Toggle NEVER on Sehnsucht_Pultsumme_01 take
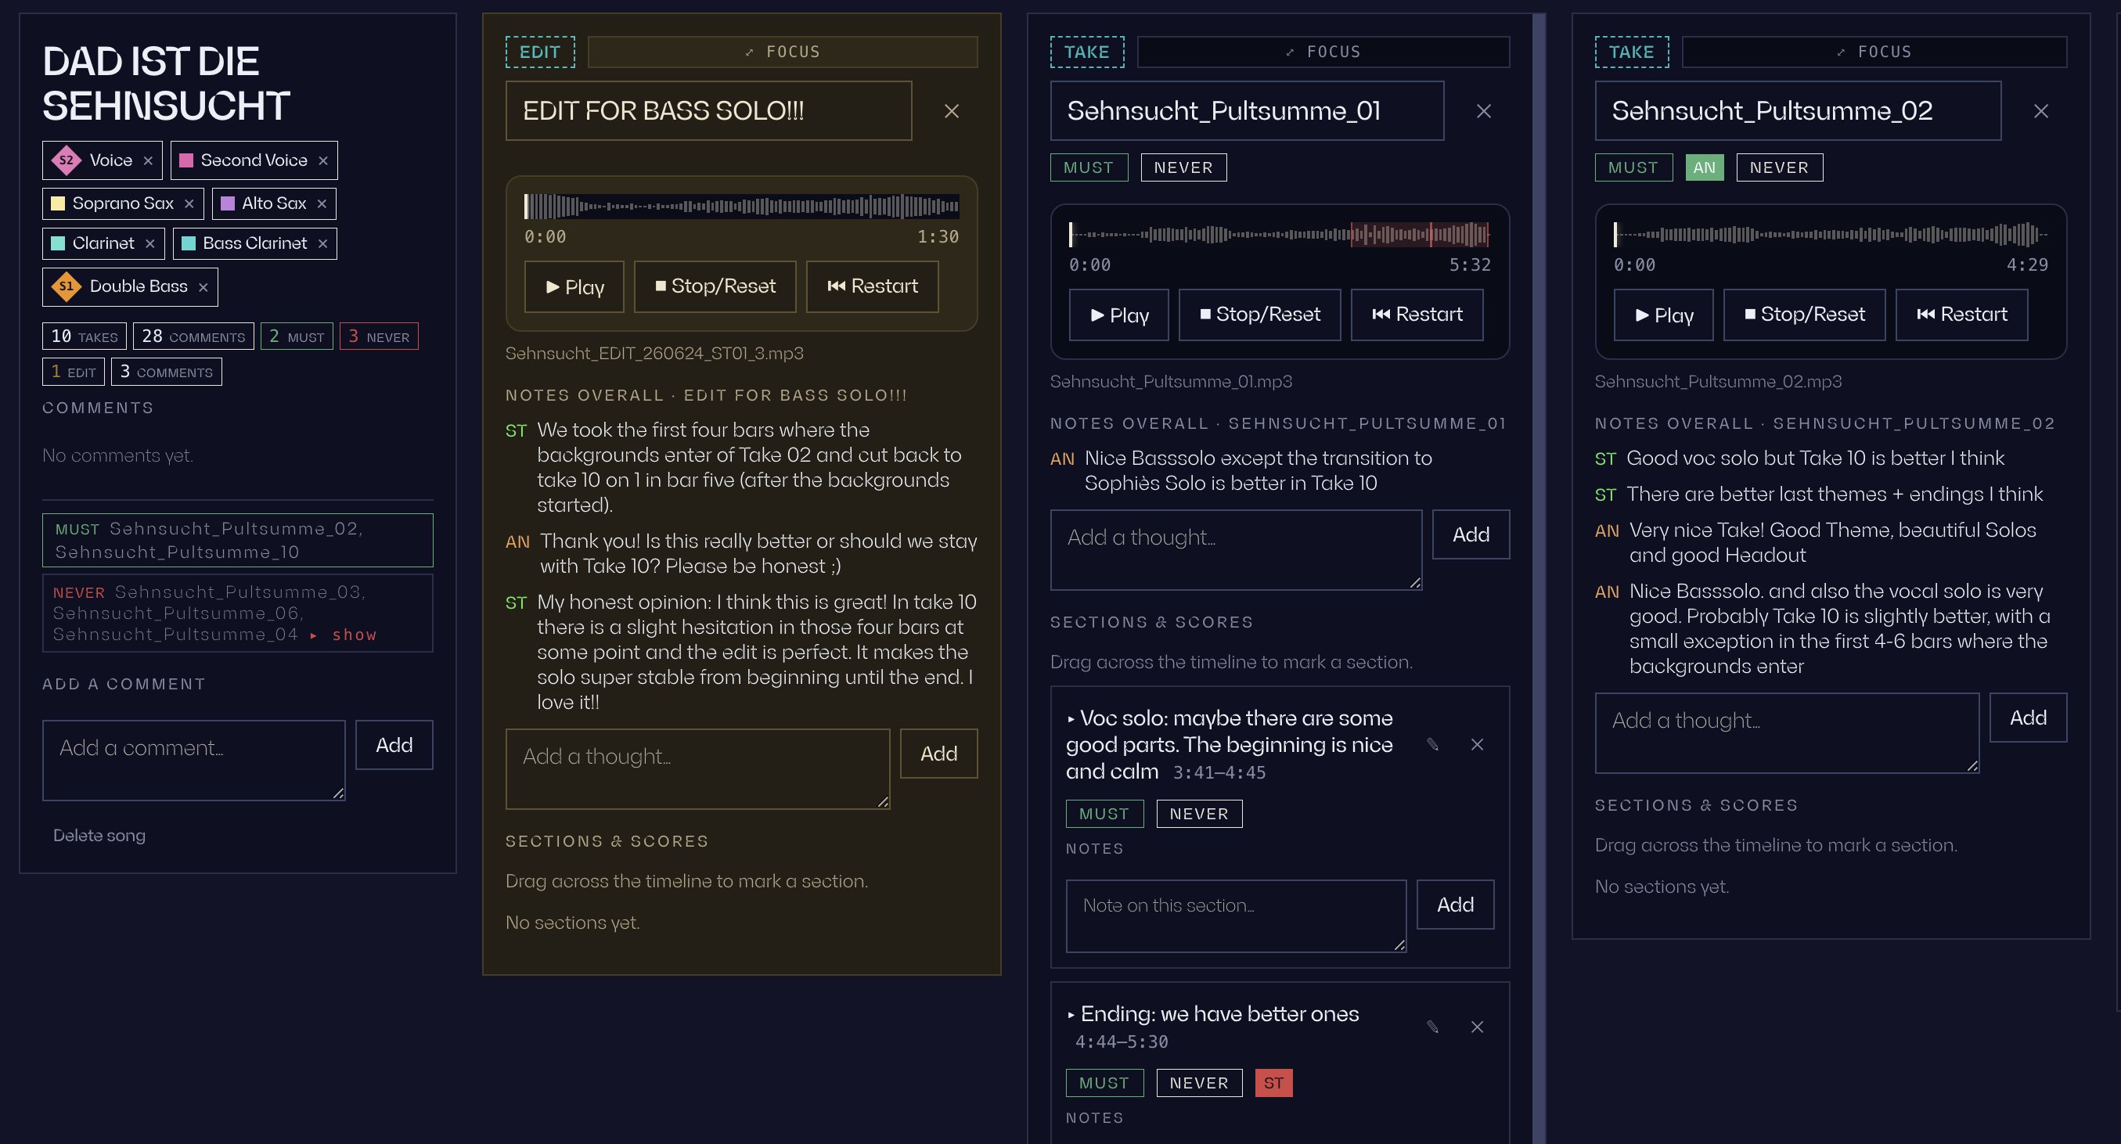 pyautogui.click(x=1183, y=168)
